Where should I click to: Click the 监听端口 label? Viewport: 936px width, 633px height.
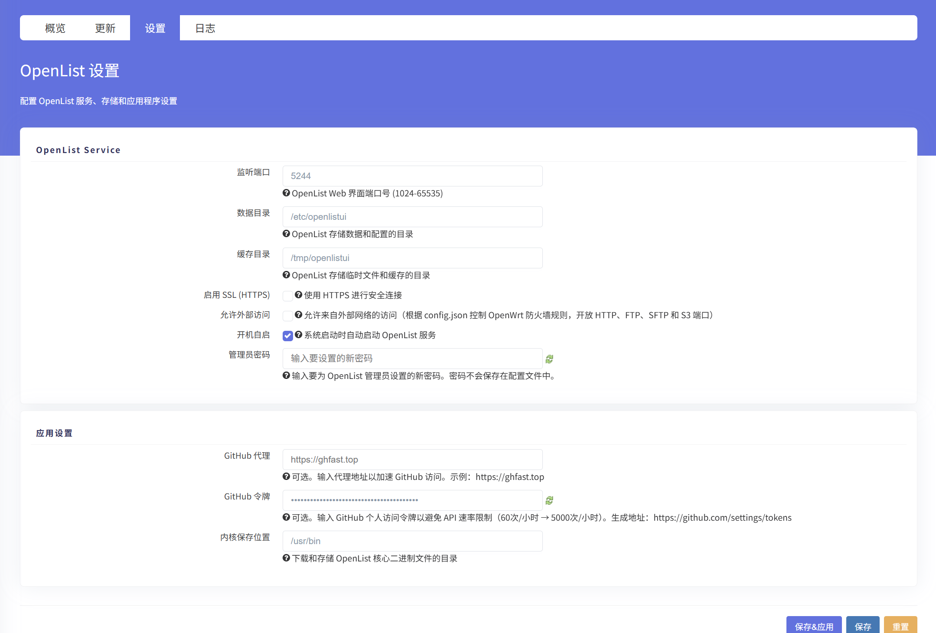[253, 172]
